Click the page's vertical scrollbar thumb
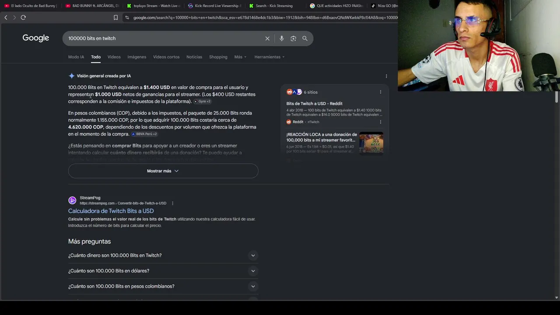Viewport: 560px width, 315px height. point(556,97)
